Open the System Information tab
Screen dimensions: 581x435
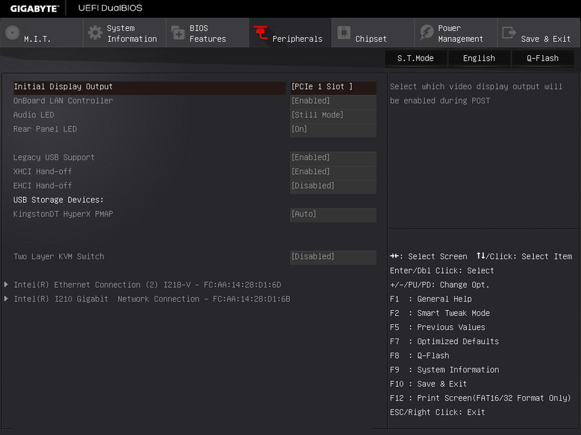[131, 34]
